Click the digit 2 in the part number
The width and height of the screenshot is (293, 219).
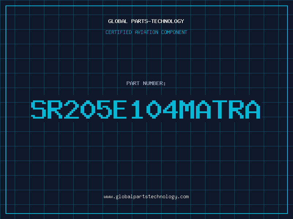tap(71, 109)
